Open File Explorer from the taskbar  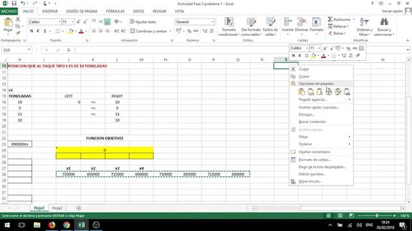coord(37,225)
